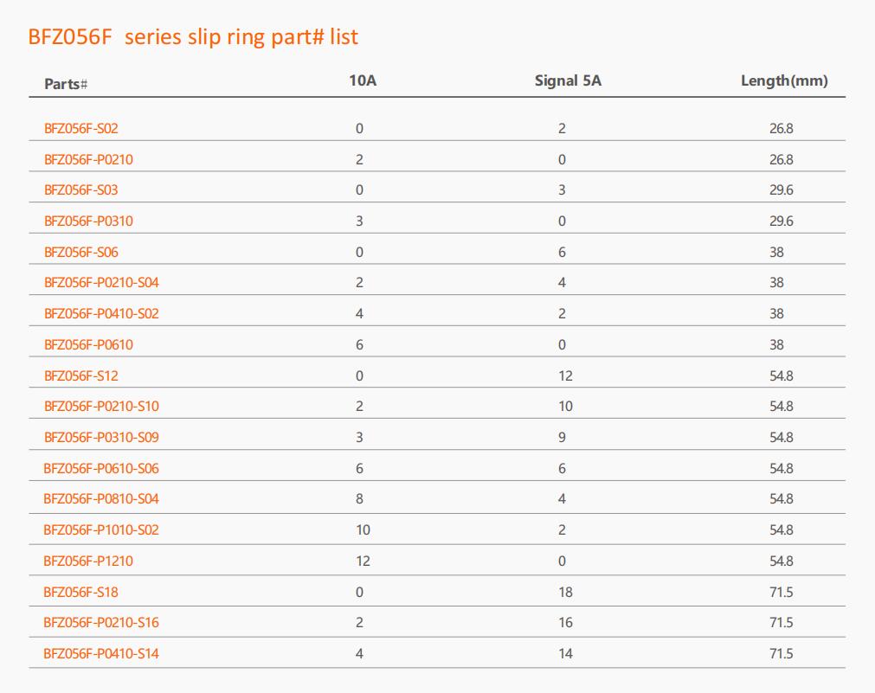Screen dimensions: 875x693
Task: Select part BFZ056F-P0210-S10
Action: pyautogui.click(x=101, y=407)
